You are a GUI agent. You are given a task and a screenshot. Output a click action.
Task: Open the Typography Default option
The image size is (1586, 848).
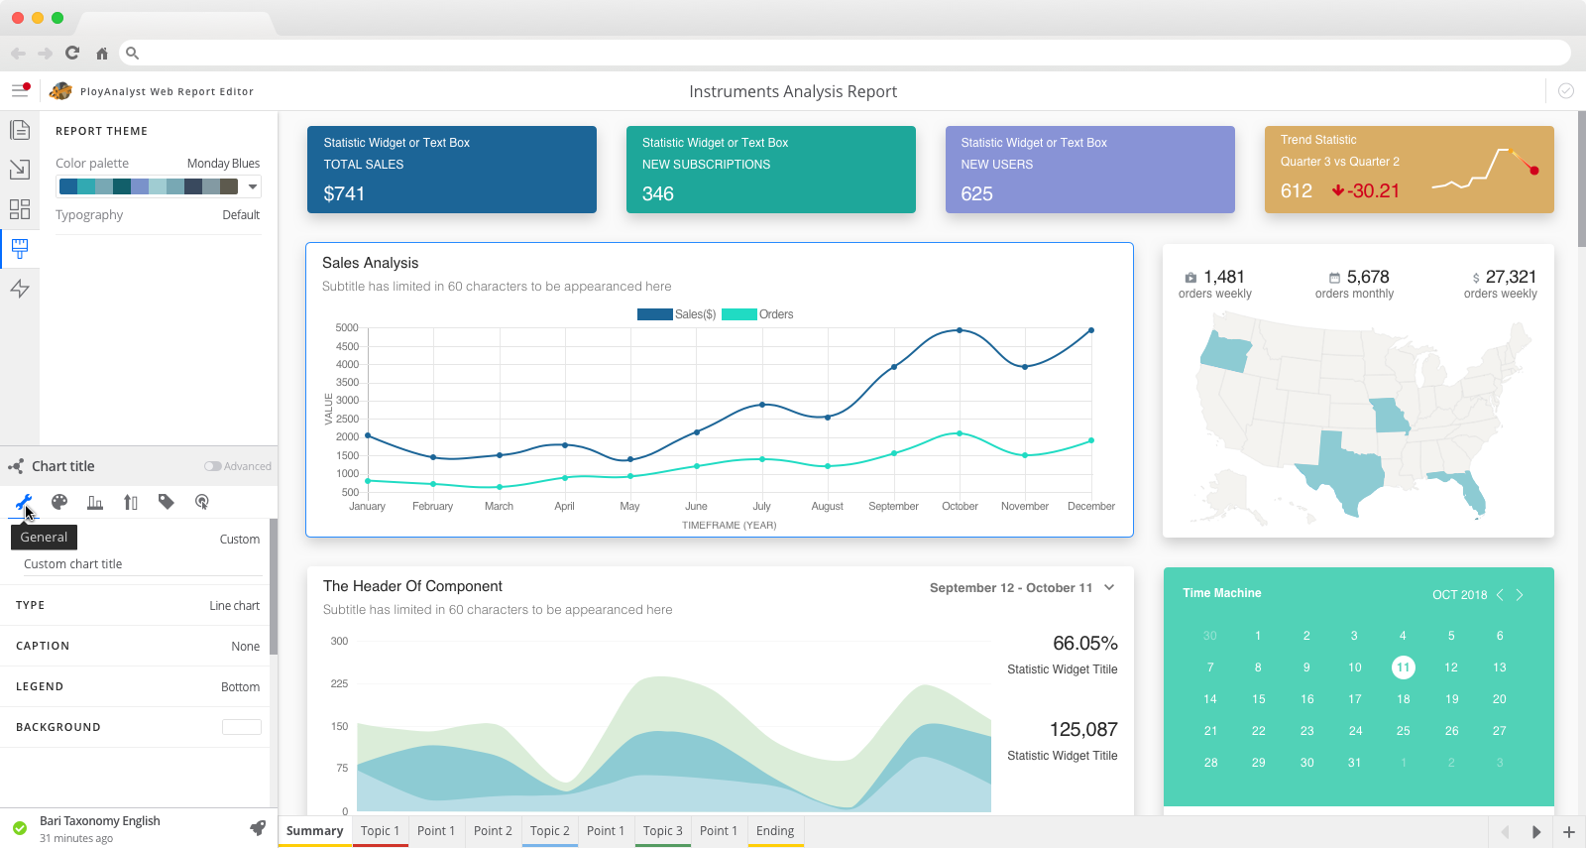(x=241, y=215)
